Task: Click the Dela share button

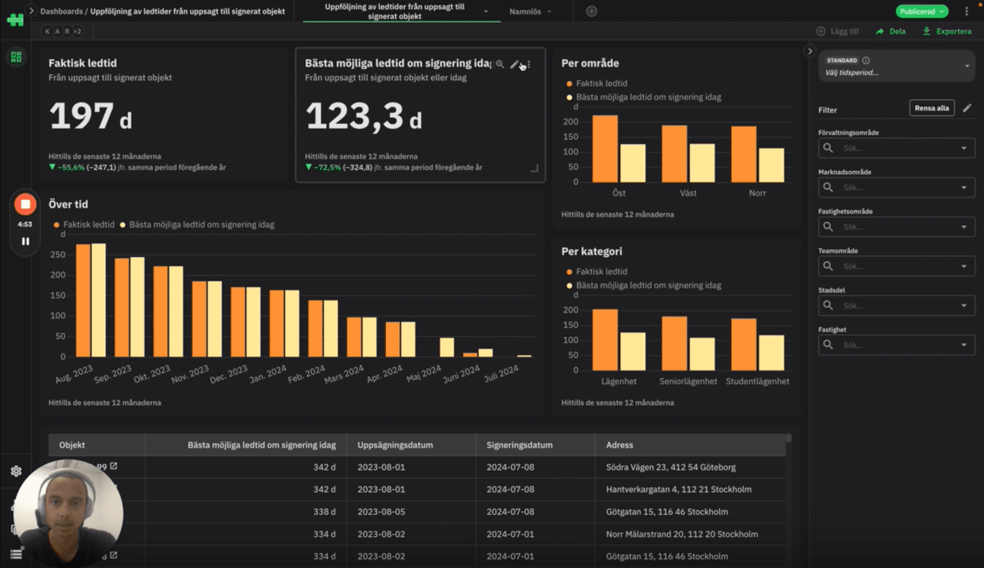Action: pos(891,31)
